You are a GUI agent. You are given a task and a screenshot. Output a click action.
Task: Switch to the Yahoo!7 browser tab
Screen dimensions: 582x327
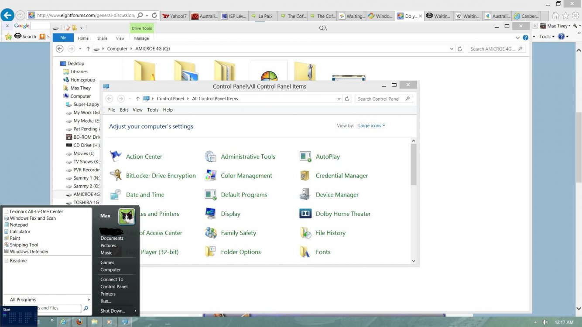pos(175,16)
